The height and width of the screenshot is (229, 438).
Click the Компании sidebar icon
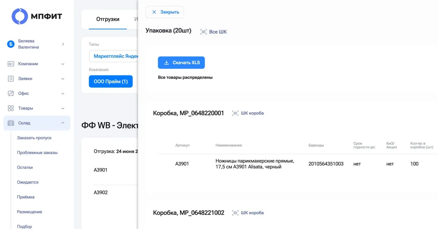pyautogui.click(x=11, y=64)
